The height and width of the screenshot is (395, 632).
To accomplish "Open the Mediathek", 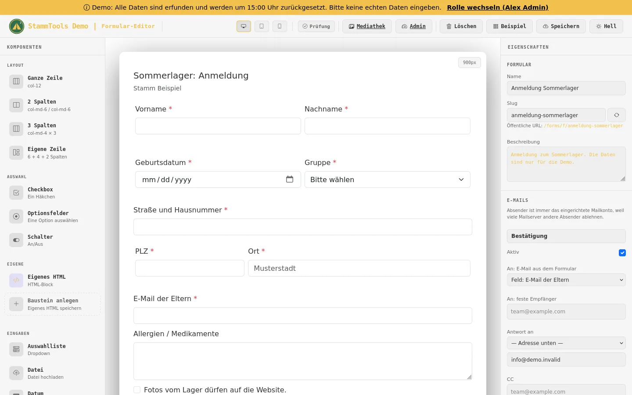I will click(x=367, y=26).
